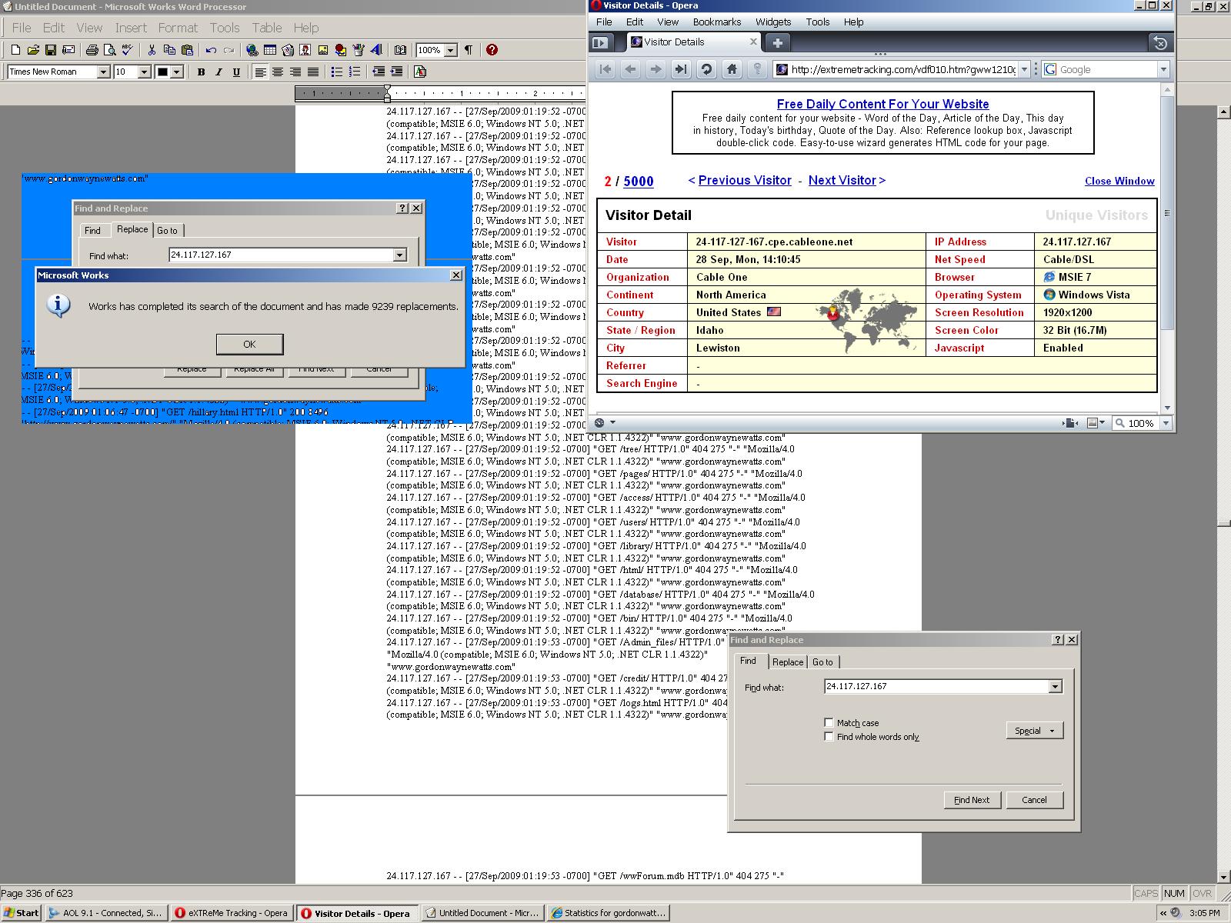1231x923 pixels.
Task: Follow the Previous Visitor link
Action: pos(745,180)
